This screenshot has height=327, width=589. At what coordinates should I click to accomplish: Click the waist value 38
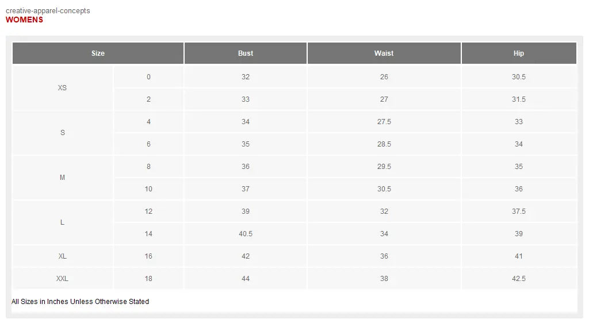(384, 279)
